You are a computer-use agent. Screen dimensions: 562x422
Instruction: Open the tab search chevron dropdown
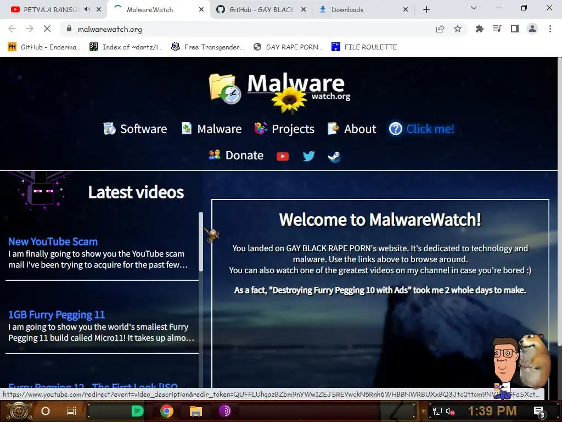(x=474, y=8)
